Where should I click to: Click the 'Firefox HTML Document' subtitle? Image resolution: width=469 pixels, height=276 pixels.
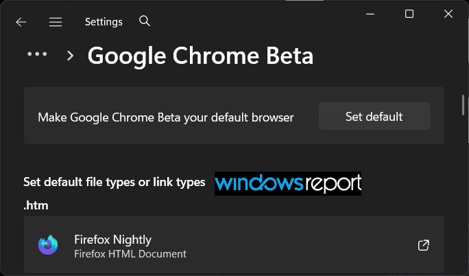[130, 254]
